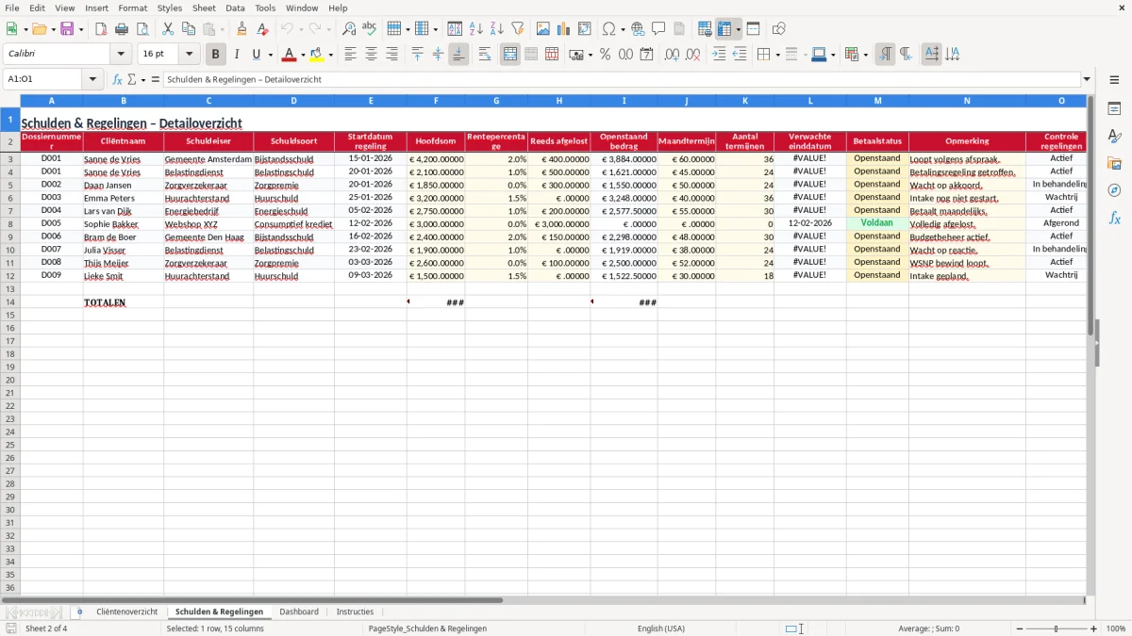Screen dimensions: 1132x636
Task: Toggle Right-To-Left text direction
Action: 906,55
